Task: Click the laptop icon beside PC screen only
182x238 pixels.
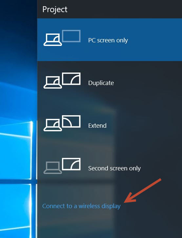Action: click(52, 40)
